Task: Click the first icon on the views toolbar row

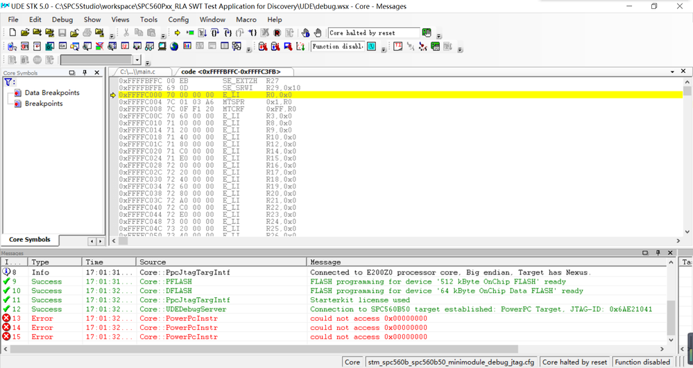Action: coord(12,46)
